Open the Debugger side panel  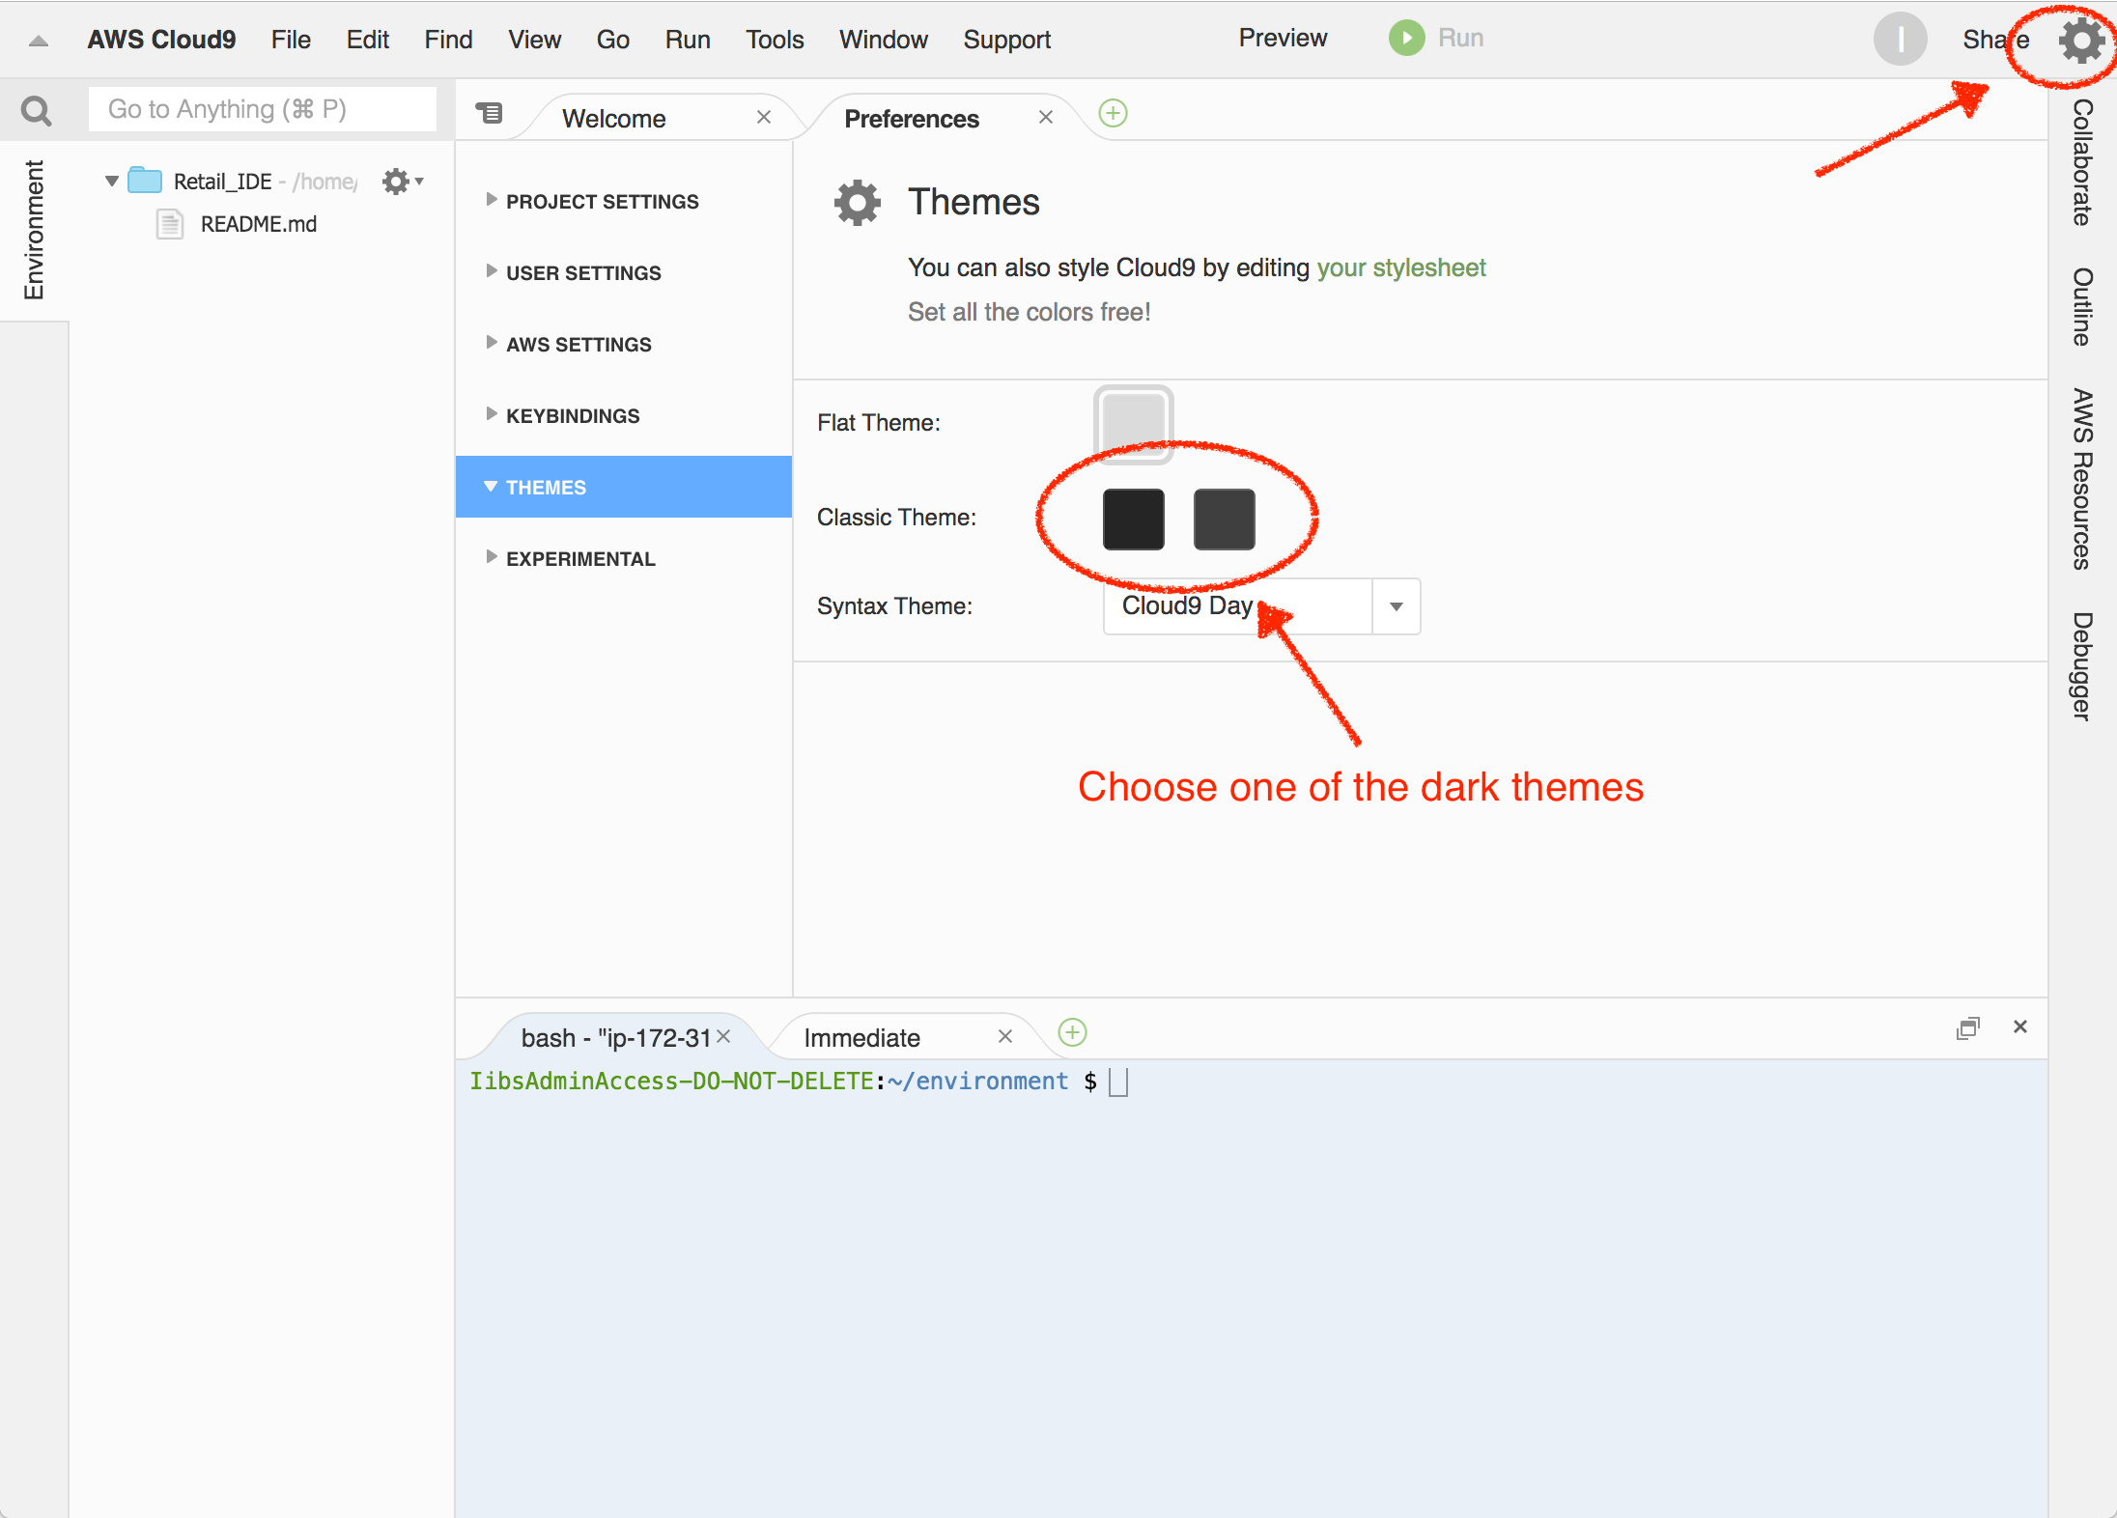[x=2083, y=666]
